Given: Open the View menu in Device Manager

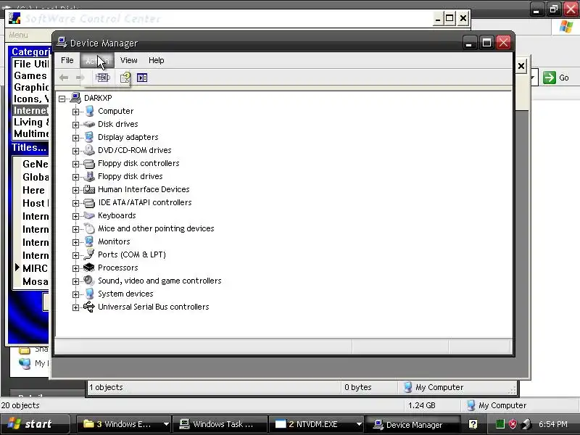Looking at the screenshot, I should (x=129, y=60).
